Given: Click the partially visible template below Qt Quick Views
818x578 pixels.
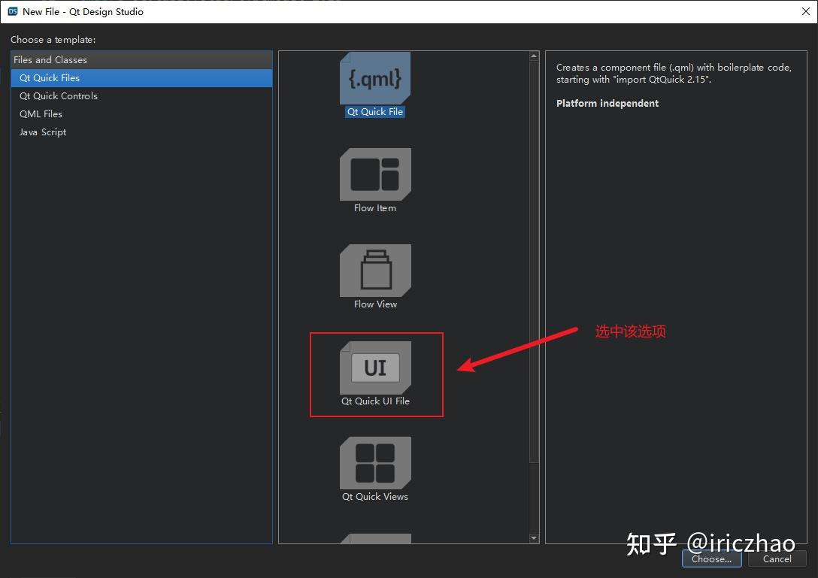Looking at the screenshot, I should tap(374, 538).
